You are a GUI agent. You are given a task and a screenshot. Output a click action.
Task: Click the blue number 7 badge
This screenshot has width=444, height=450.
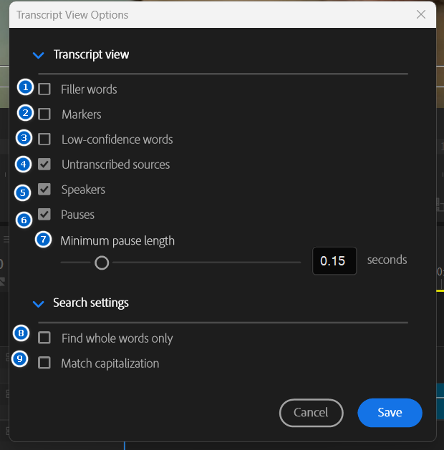click(44, 240)
